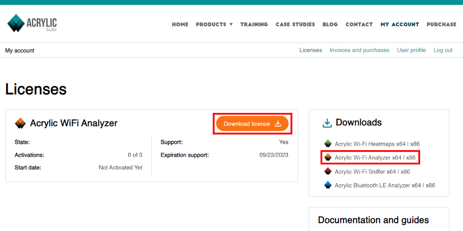Image resolution: width=463 pixels, height=231 pixels.
Task: Click the Documentation and guides heading
Action: pos(373,220)
